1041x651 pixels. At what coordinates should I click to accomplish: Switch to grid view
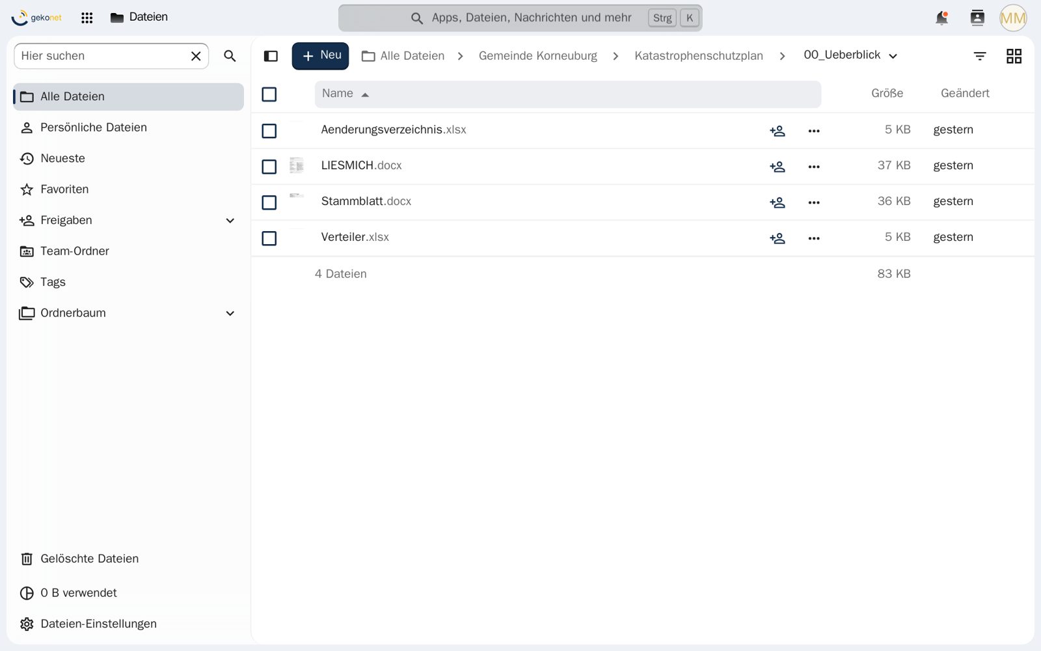tap(1014, 56)
